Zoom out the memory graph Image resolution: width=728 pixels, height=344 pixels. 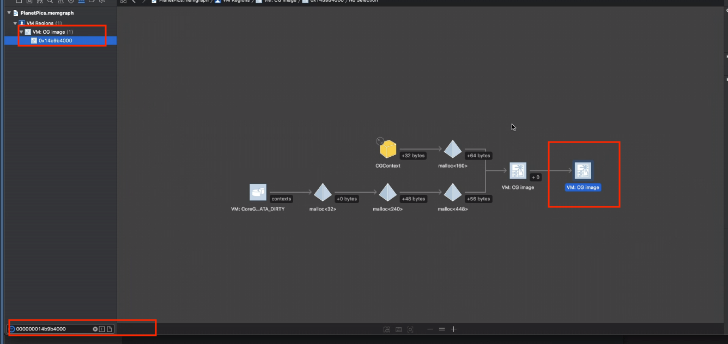(430, 329)
